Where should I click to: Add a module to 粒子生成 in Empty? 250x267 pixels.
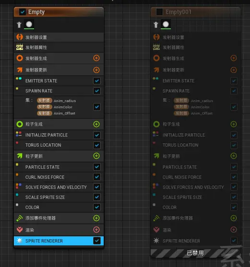click(96, 124)
